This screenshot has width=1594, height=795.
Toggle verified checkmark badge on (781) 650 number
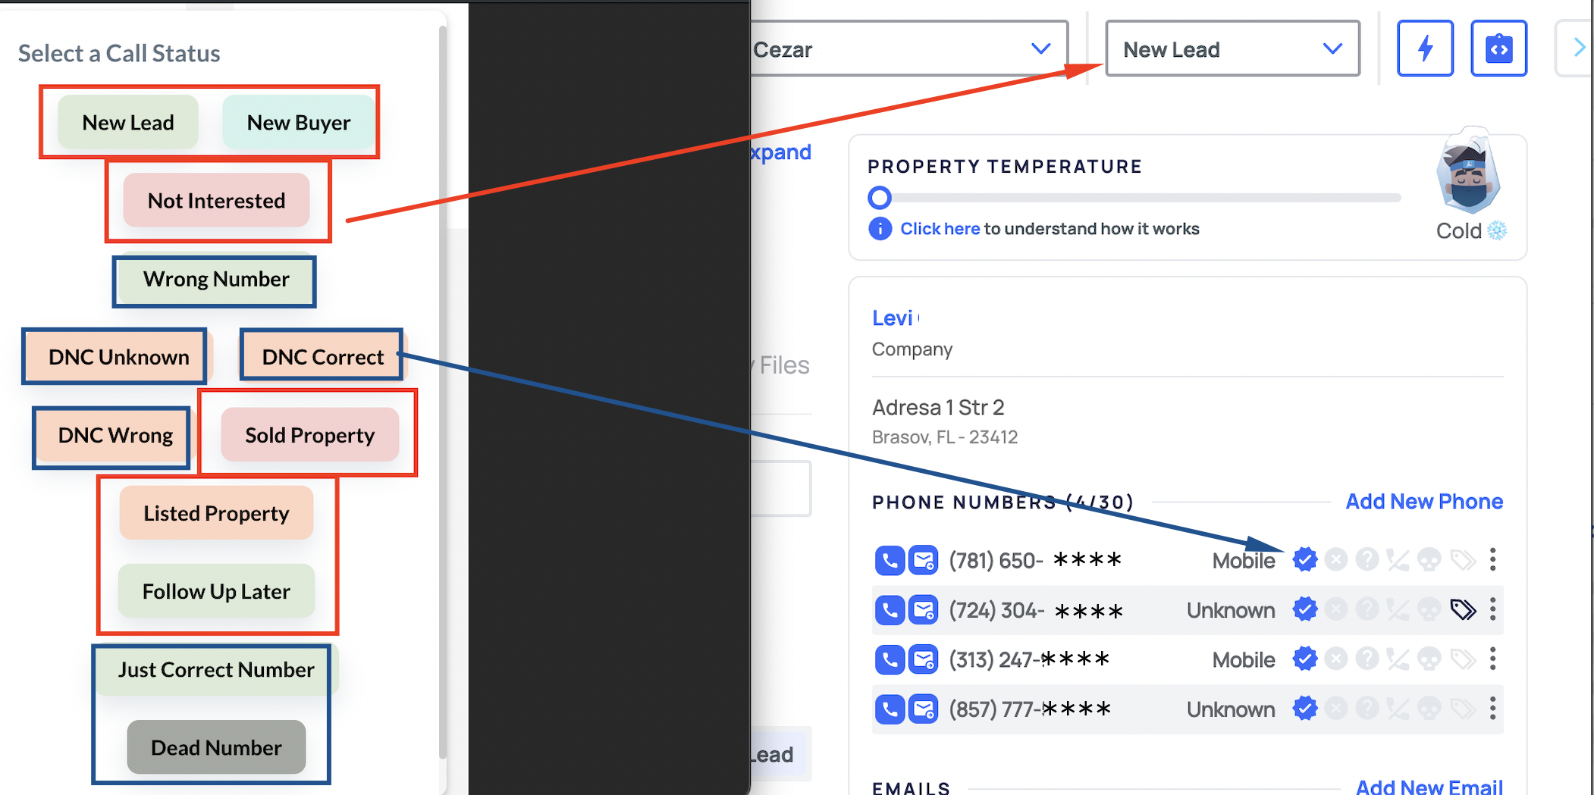tap(1305, 560)
